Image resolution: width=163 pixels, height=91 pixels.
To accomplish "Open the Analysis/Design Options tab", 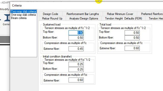I will [84, 18].
